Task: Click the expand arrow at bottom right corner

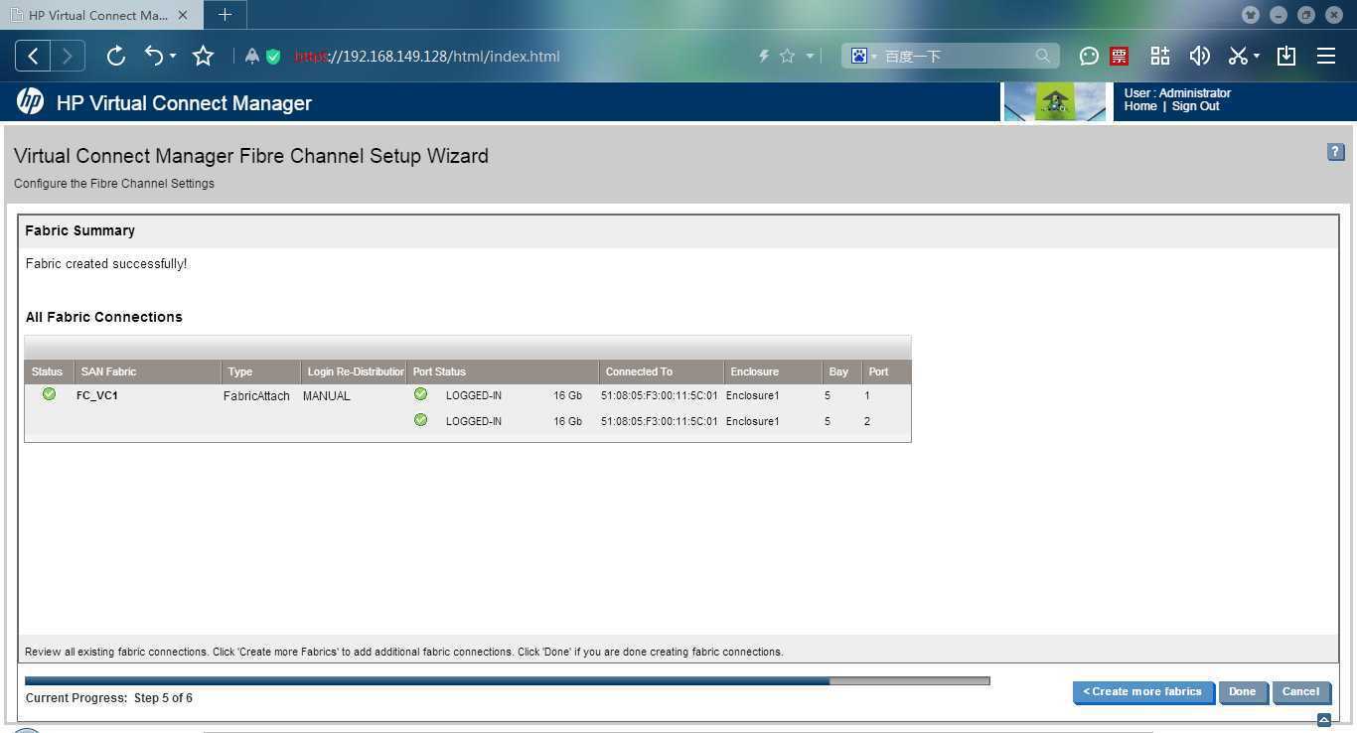Action: tap(1323, 720)
